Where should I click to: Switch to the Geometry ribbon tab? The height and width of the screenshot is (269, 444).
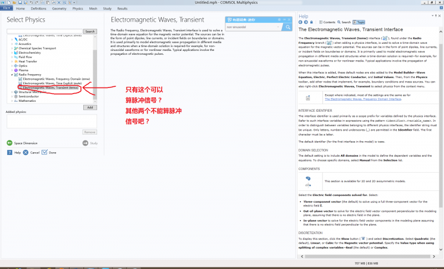click(59, 8)
